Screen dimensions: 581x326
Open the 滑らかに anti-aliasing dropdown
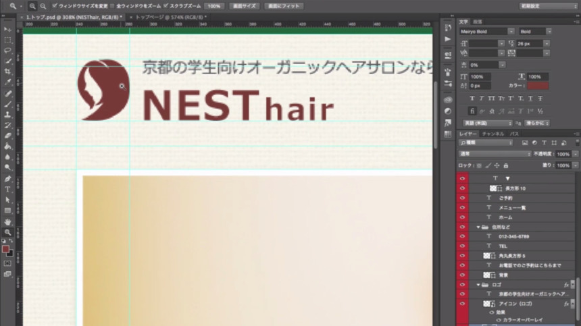tap(537, 124)
